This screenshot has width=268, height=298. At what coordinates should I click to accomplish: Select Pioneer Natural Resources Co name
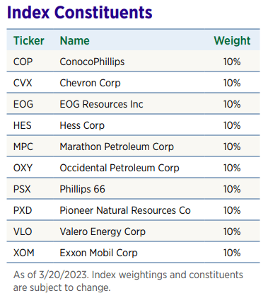tap(125, 210)
